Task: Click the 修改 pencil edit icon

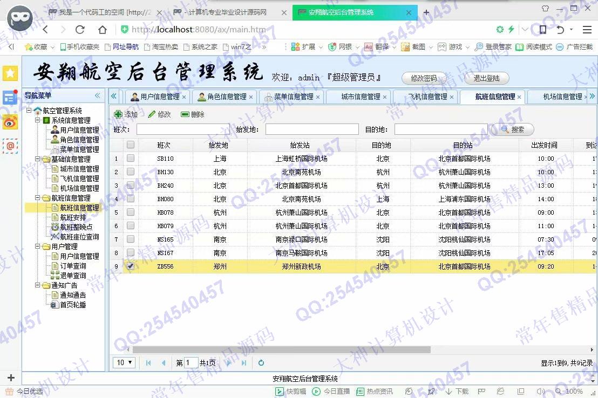Action: [152, 114]
